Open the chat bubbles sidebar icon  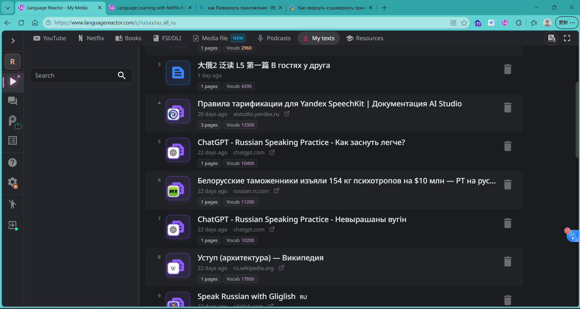[12, 101]
